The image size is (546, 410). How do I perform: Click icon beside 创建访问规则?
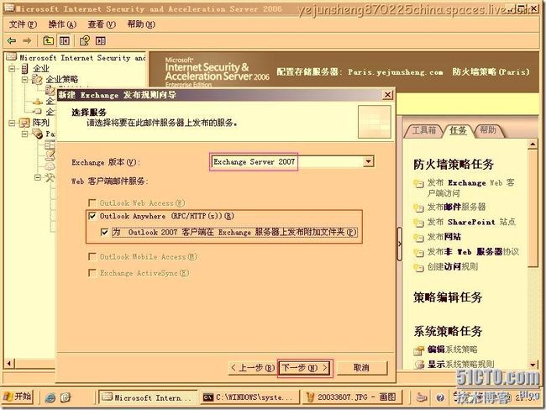(417, 267)
